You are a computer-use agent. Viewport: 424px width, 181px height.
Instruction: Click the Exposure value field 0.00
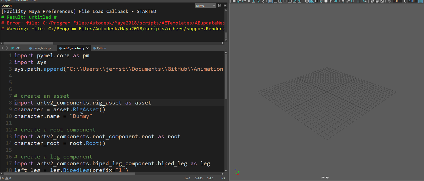click(x=397, y=1)
